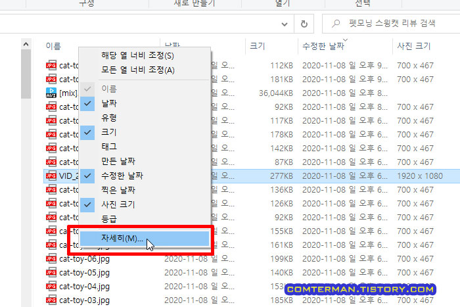Open 자세히(M)... for more column choices
The width and height of the screenshot is (460, 307).
pos(145,239)
